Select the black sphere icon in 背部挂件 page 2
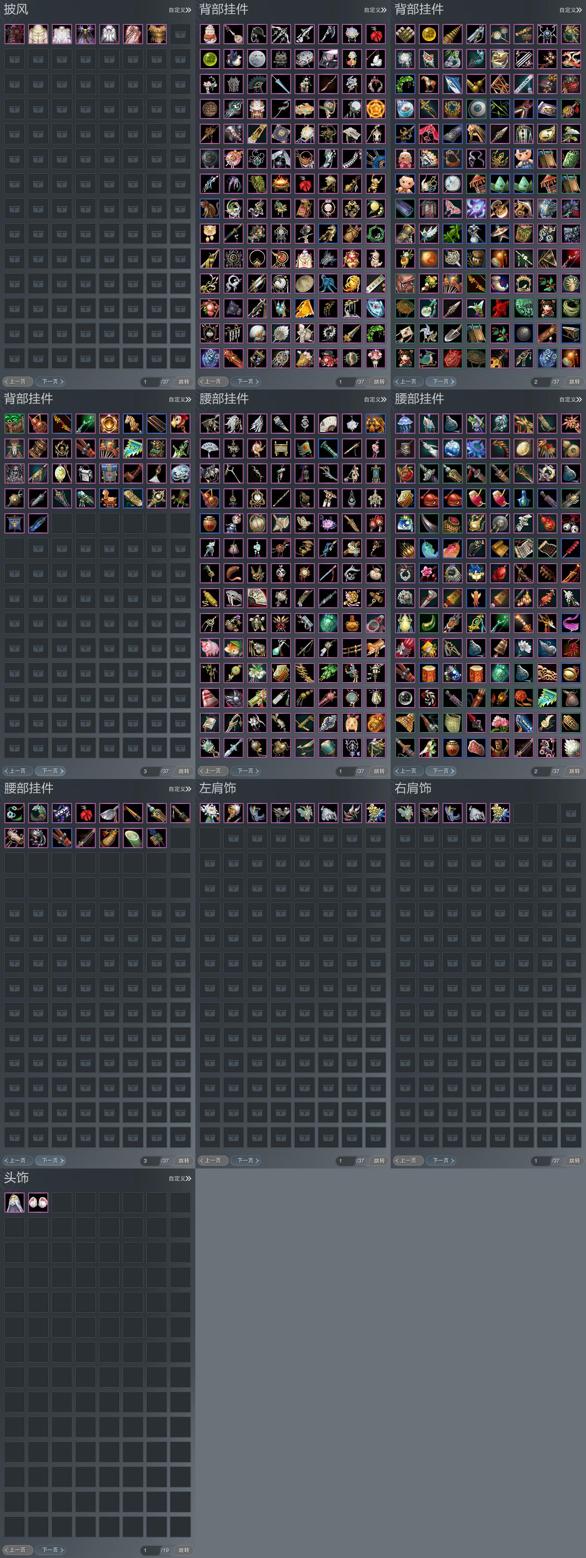Screen dimensions: 586x1558 (x=524, y=333)
